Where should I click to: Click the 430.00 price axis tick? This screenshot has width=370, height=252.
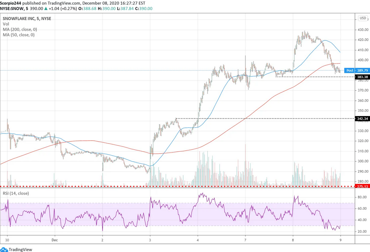(363, 30)
